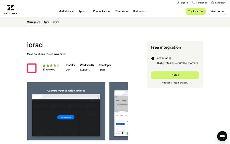The height and width of the screenshot is (144, 230).
Task: Click the four-star rating stars
Action: tap(51, 65)
